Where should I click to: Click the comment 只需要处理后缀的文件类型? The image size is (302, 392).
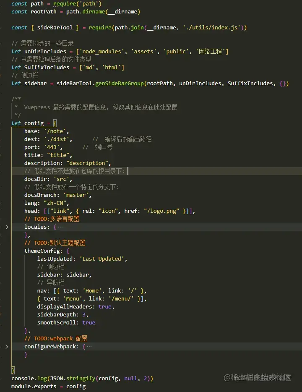(51, 60)
